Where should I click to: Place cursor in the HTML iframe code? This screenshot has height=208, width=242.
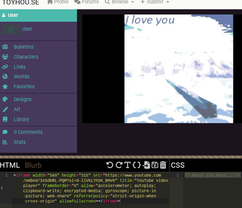point(91,188)
